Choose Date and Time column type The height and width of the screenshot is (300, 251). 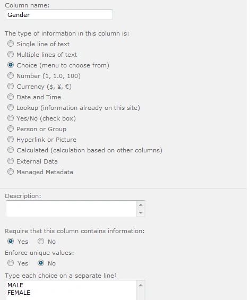(x=11, y=97)
